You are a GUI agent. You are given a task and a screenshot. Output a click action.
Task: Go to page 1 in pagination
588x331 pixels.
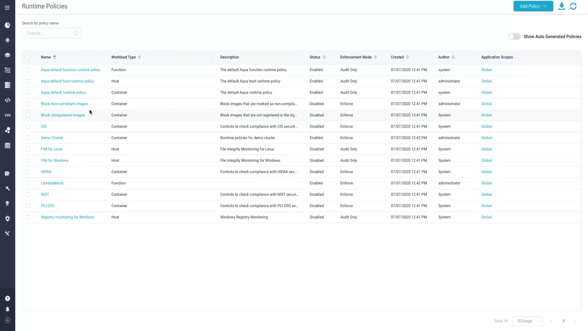[x=563, y=321]
